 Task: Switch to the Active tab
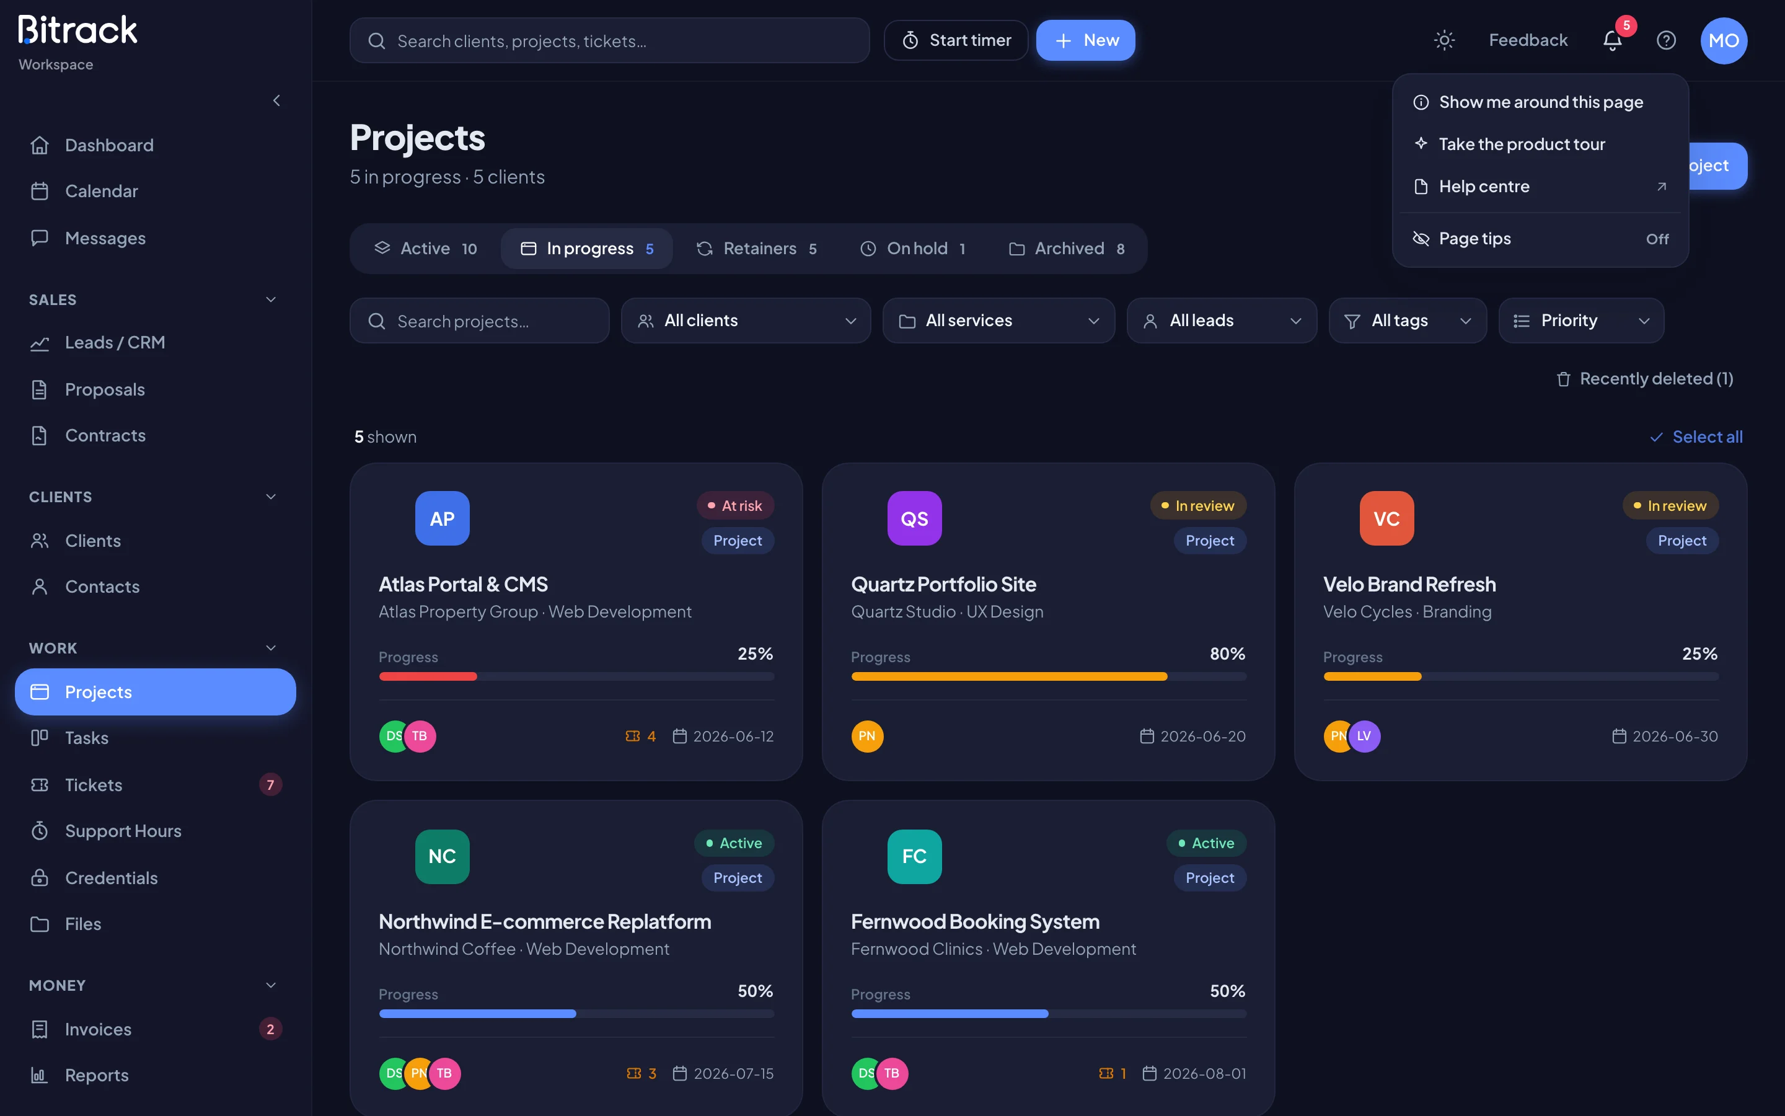426,249
